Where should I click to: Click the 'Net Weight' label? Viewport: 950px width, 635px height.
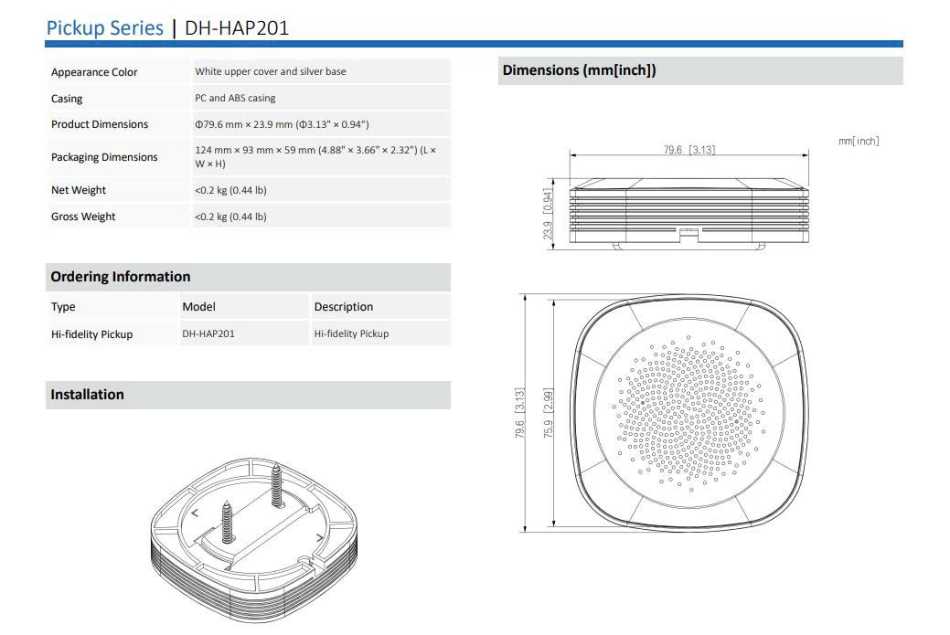(78, 190)
